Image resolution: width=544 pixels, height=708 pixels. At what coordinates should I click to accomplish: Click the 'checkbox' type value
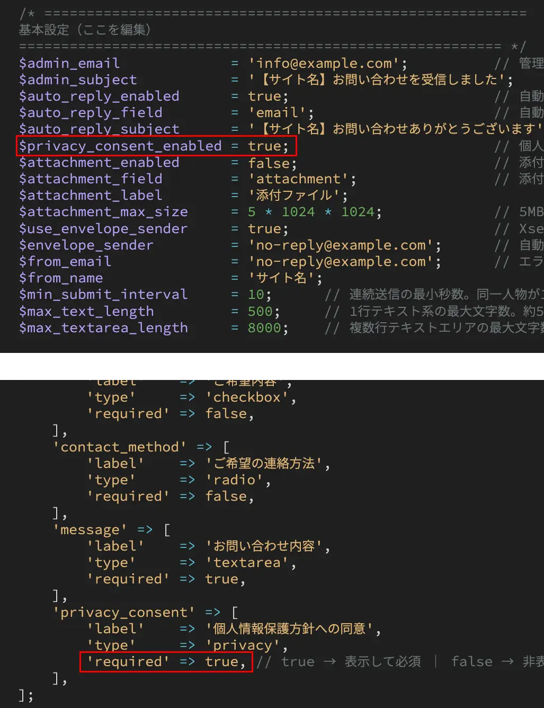[247, 397]
